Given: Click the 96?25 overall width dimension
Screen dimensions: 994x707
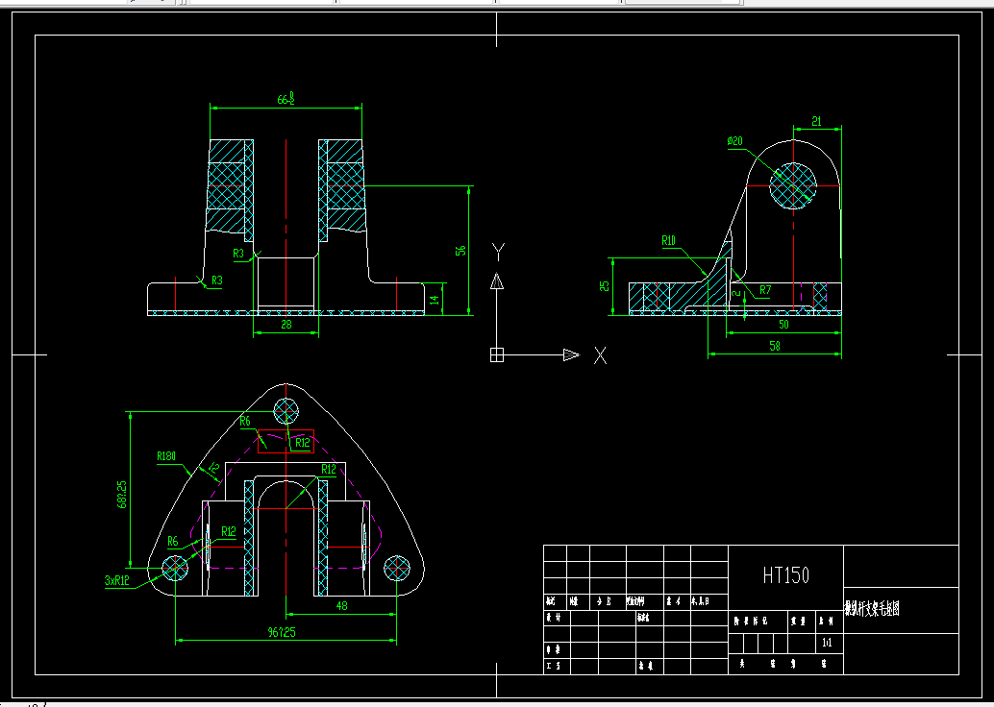Looking at the screenshot, I should click(x=281, y=632).
